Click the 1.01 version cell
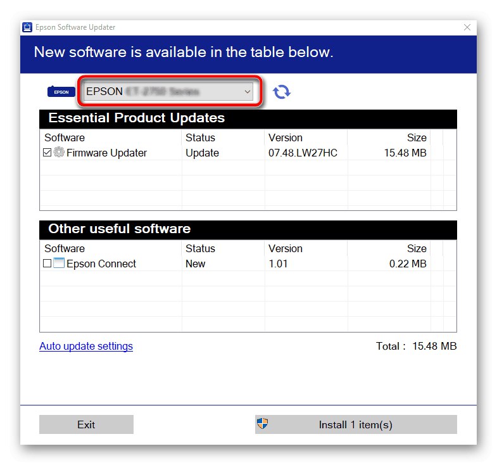Viewport: 497px width, 465px height. point(278,264)
